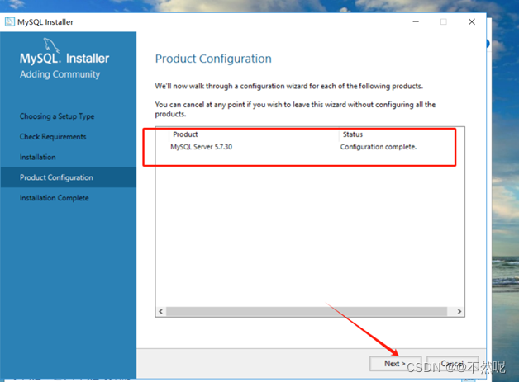The height and width of the screenshot is (382, 519).
Task: Click the horizontal scrollbar track
Action: point(307,311)
